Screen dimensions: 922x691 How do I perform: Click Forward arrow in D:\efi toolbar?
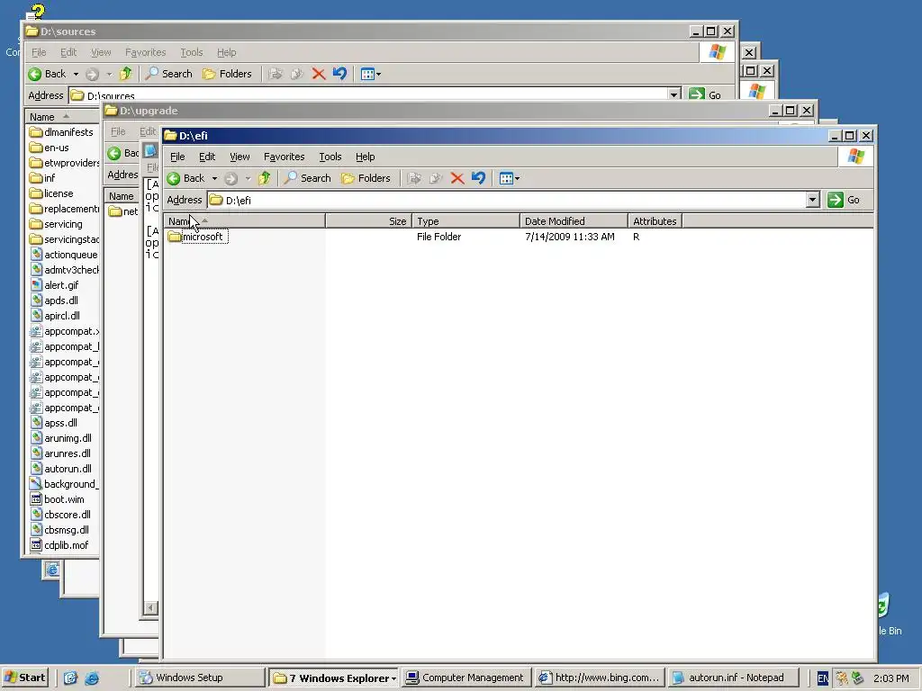tap(231, 178)
